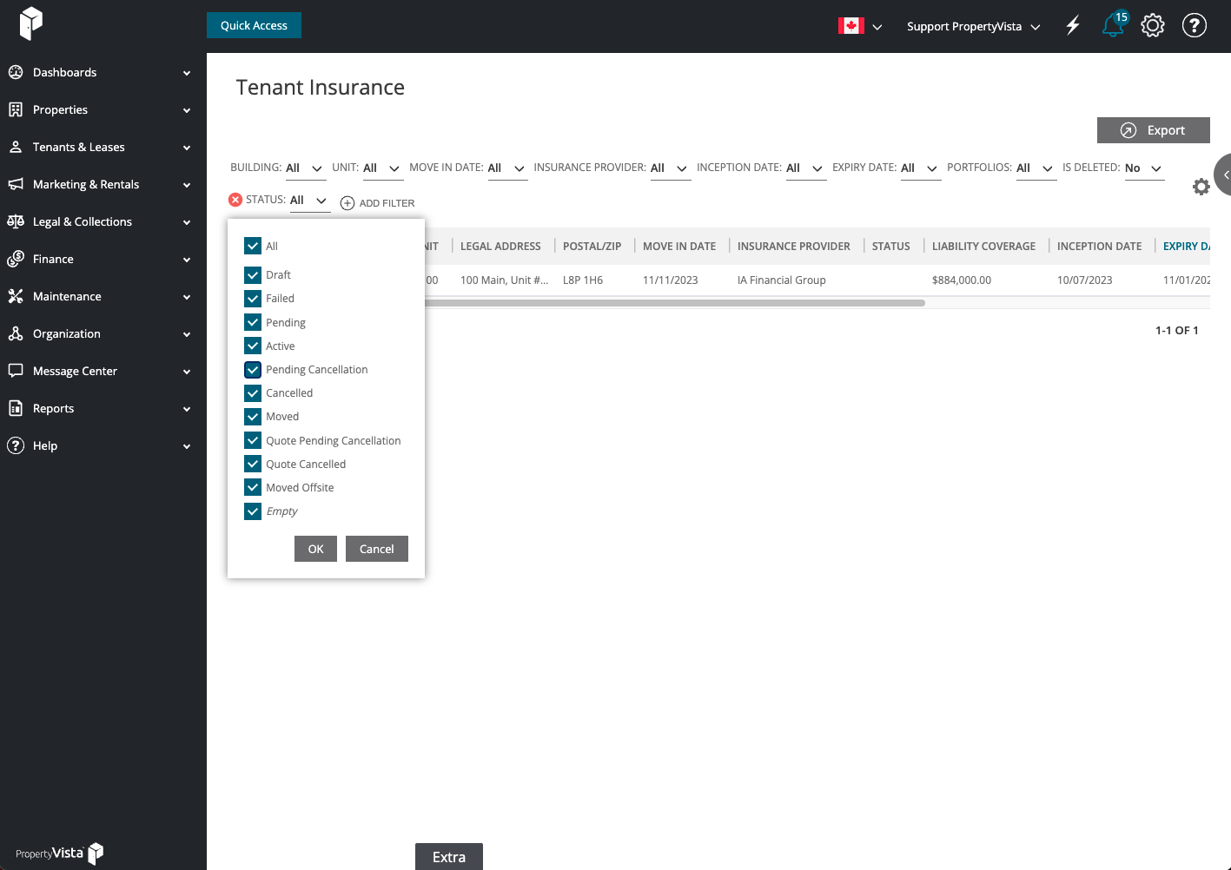
Task: Uncheck the Moved status checkbox
Action: (x=253, y=416)
